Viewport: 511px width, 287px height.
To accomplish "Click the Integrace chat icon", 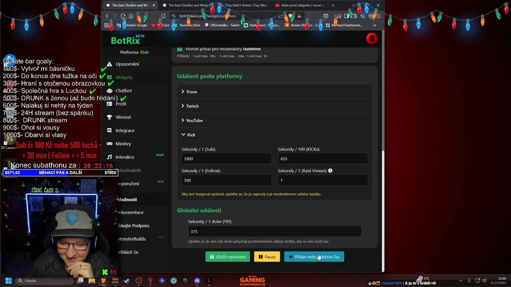I will (109, 130).
